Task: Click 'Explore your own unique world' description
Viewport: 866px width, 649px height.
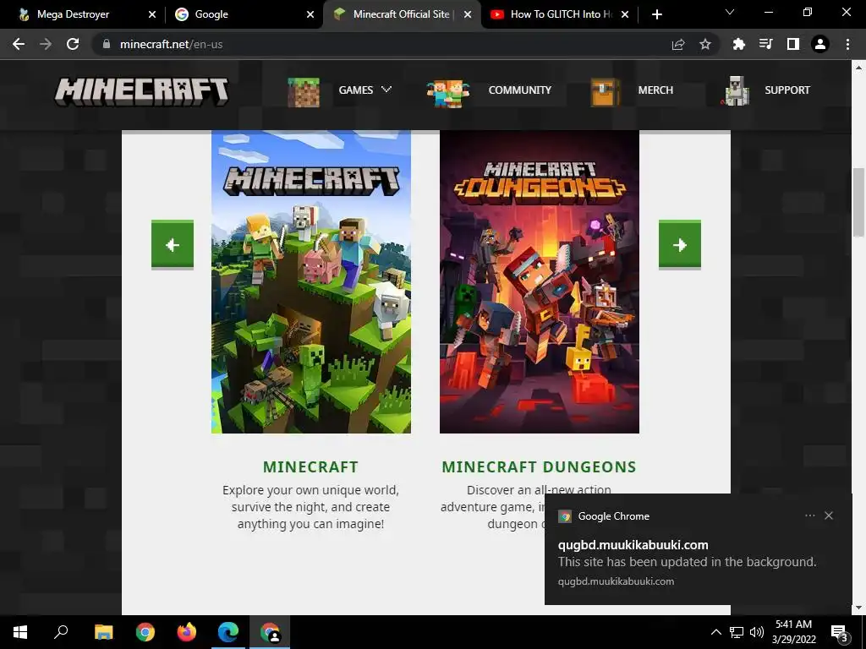Action: 310,507
